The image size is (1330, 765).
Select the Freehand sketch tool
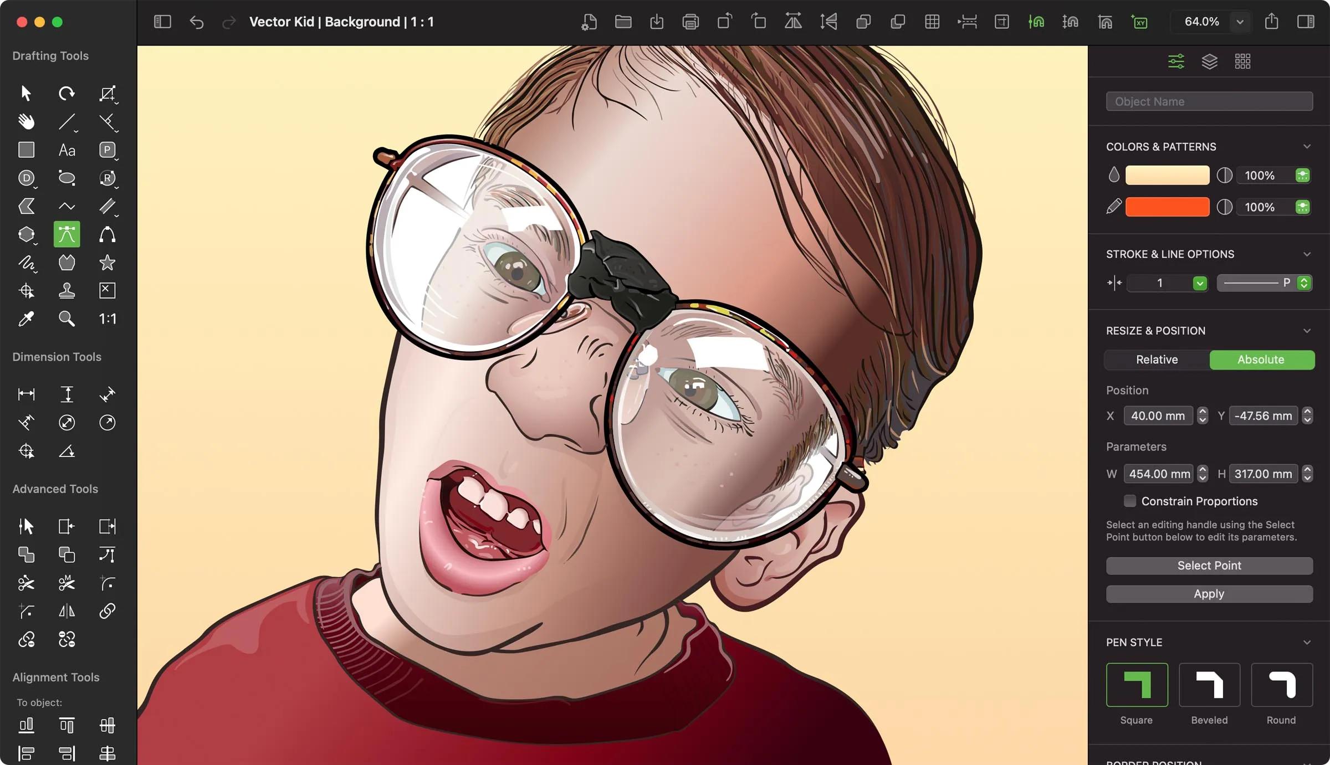tap(27, 263)
